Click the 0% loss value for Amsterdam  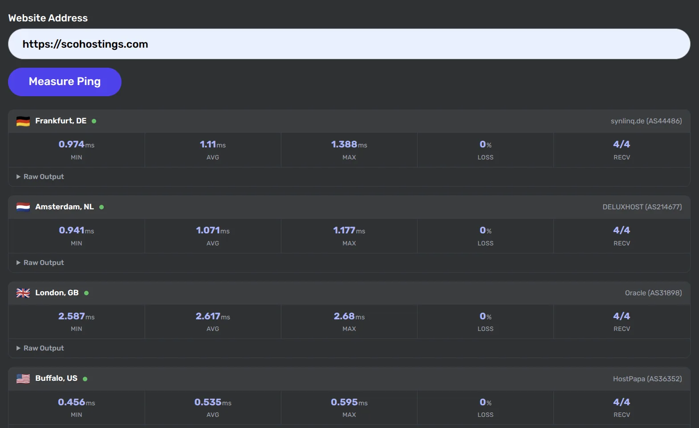pyautogui.click(x=485, y=230)
